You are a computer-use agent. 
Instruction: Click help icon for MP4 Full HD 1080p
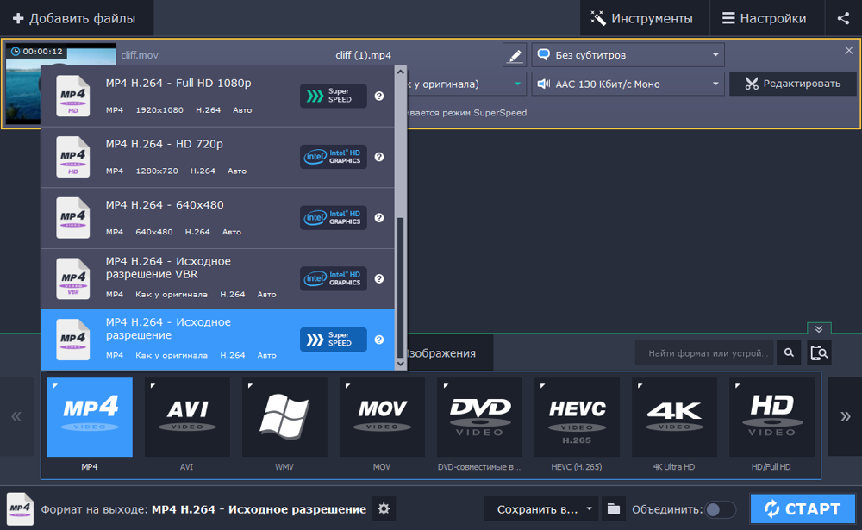[x=379, y=97]
